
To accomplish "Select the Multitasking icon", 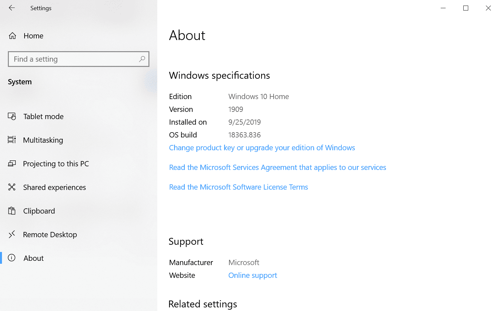I will coord(12,140).
